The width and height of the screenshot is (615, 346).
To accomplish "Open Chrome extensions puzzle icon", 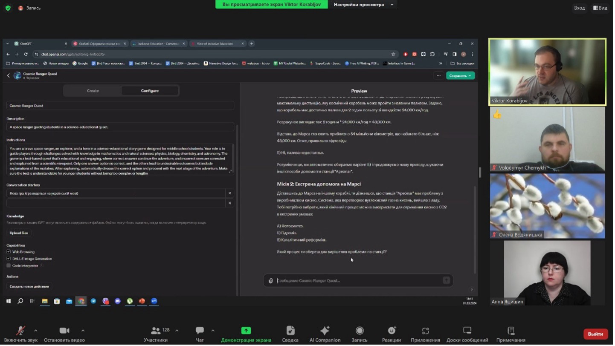I will 432,54.
